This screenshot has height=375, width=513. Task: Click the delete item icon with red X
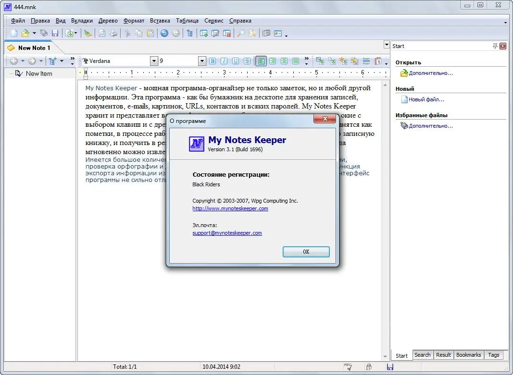click(227, 33)
